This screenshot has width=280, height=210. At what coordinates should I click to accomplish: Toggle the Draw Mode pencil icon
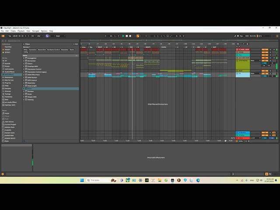point(235,36)
